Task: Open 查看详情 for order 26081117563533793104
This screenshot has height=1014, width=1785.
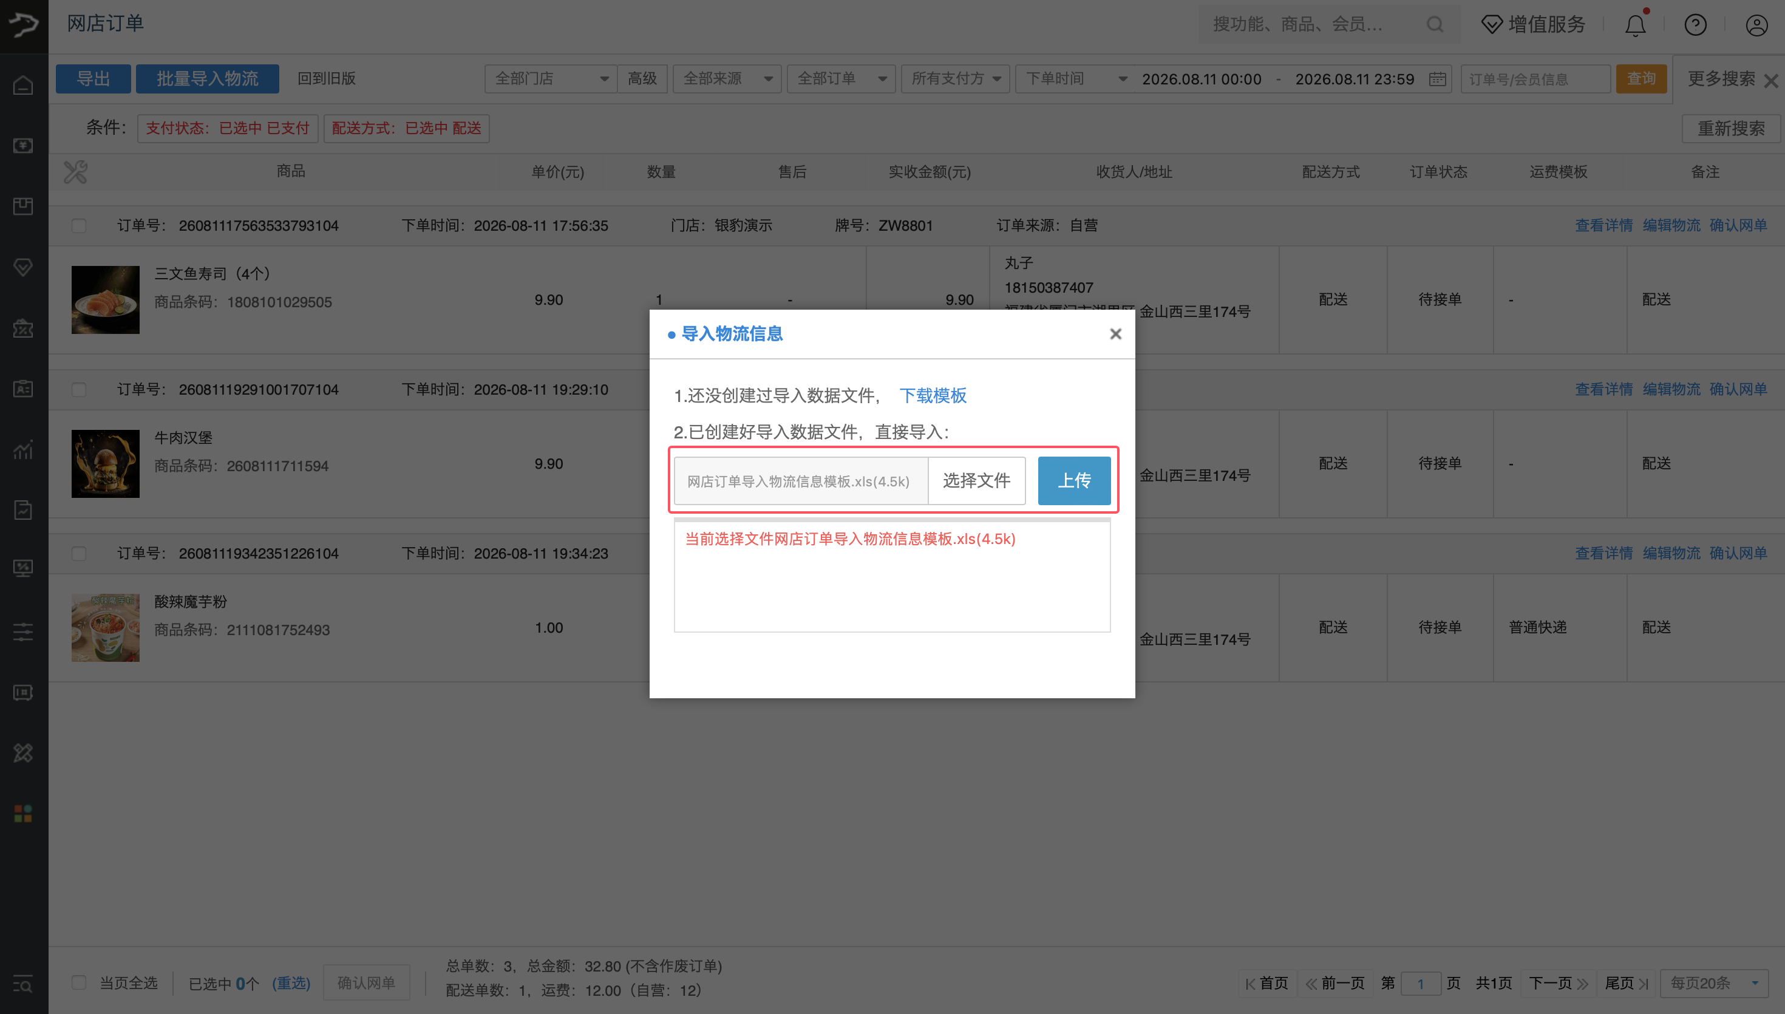Action: (1604, 225)
